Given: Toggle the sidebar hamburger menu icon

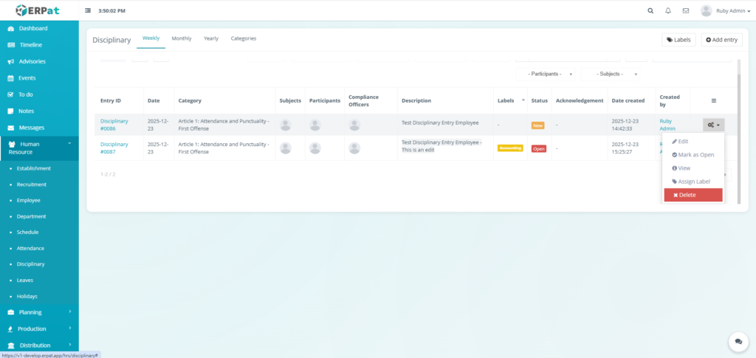Looking at the screenshot, I should click(x=88, y=11).
